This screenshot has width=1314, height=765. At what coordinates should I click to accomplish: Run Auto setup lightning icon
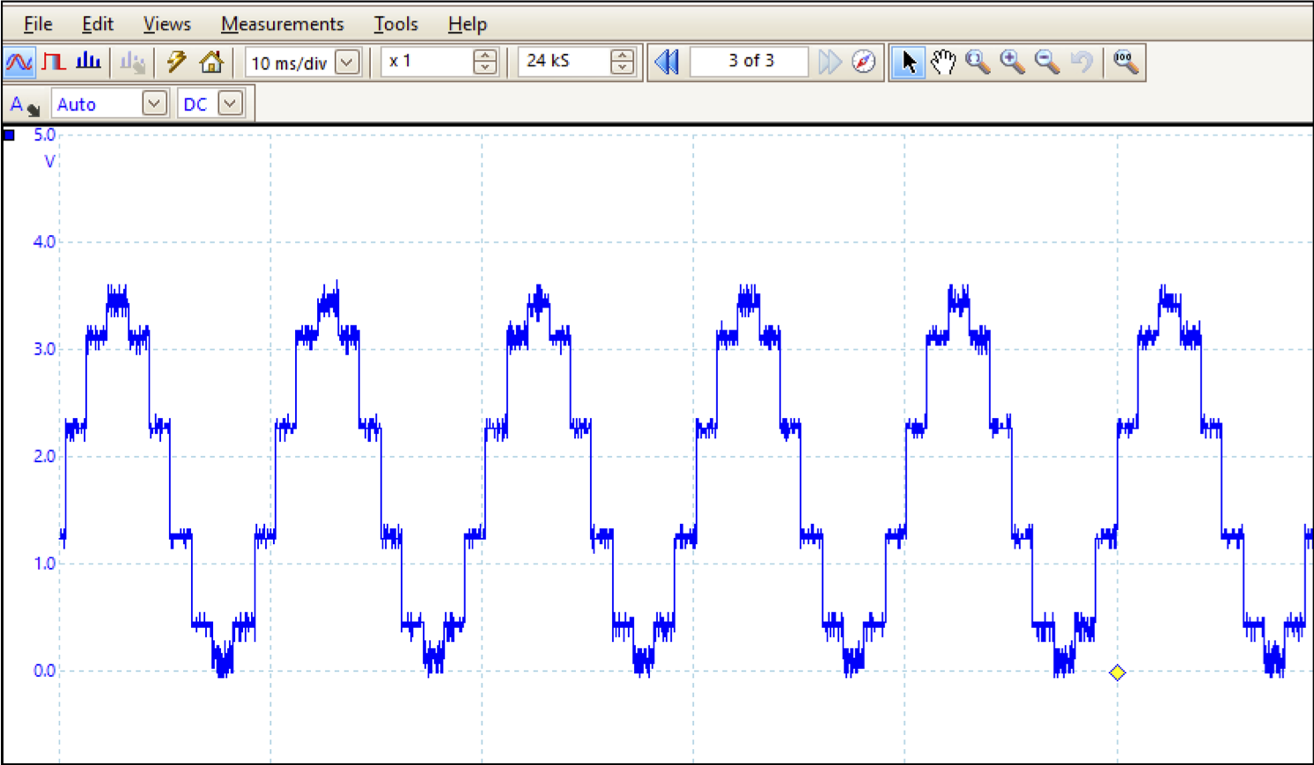coord(176,63)
